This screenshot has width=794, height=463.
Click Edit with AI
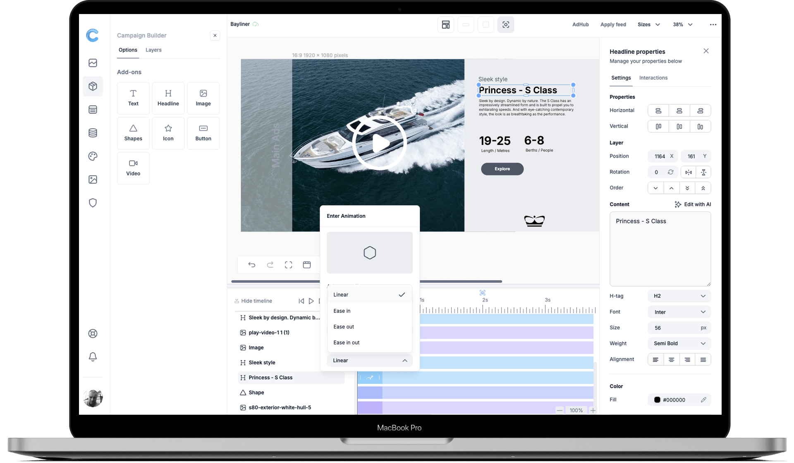(693, 204)
